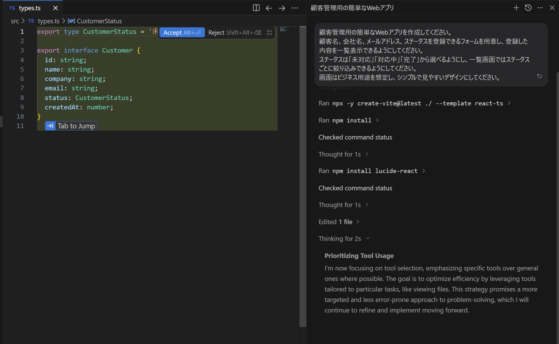This screenshot has width=559, height=344.
Task: Click the Tab to Jump hint
Action: (x=71, y=126)
